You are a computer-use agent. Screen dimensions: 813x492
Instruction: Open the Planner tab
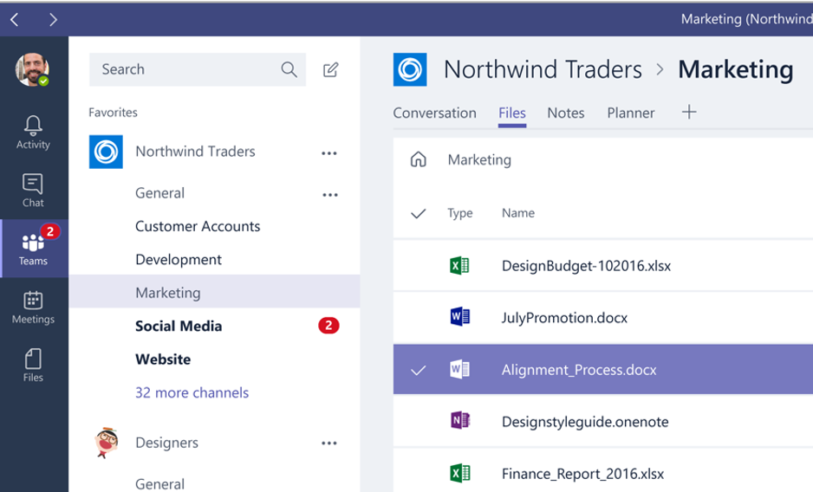pos(631,113)
